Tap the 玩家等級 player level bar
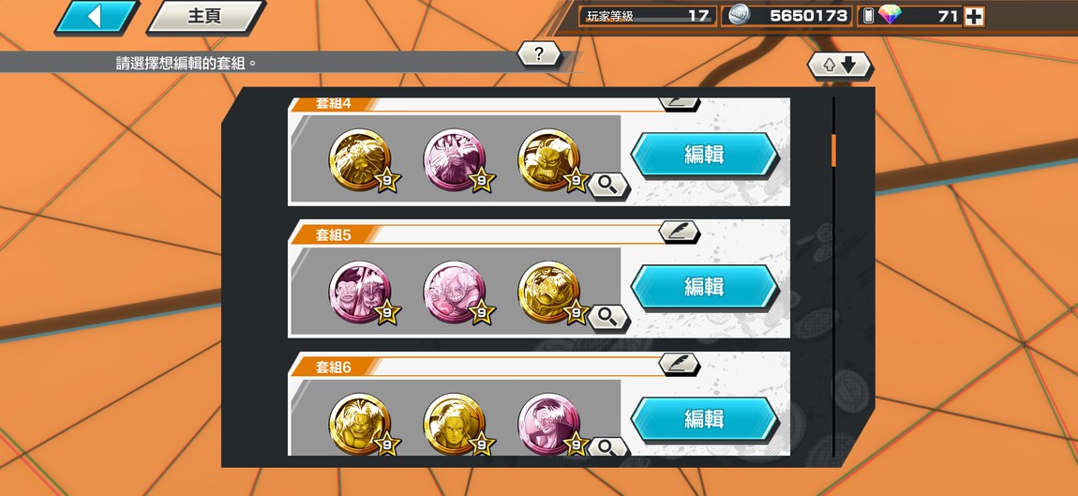Screen dimensions: 1078x496 pyautogui.click(x=648, y=16)
